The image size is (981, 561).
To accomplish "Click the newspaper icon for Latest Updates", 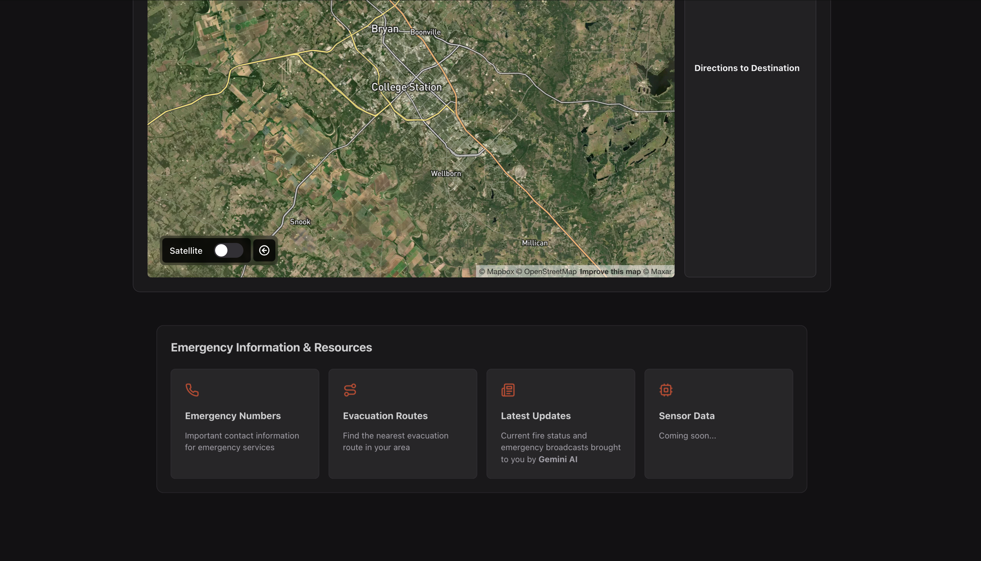I will 508,390.
